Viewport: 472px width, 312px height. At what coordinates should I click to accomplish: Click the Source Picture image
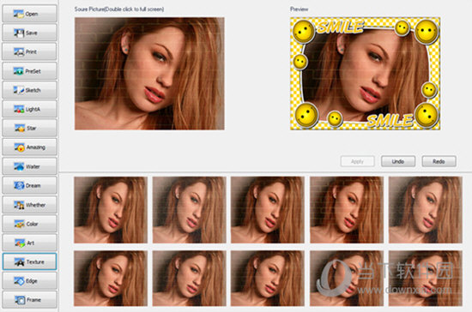pos(149,74)
